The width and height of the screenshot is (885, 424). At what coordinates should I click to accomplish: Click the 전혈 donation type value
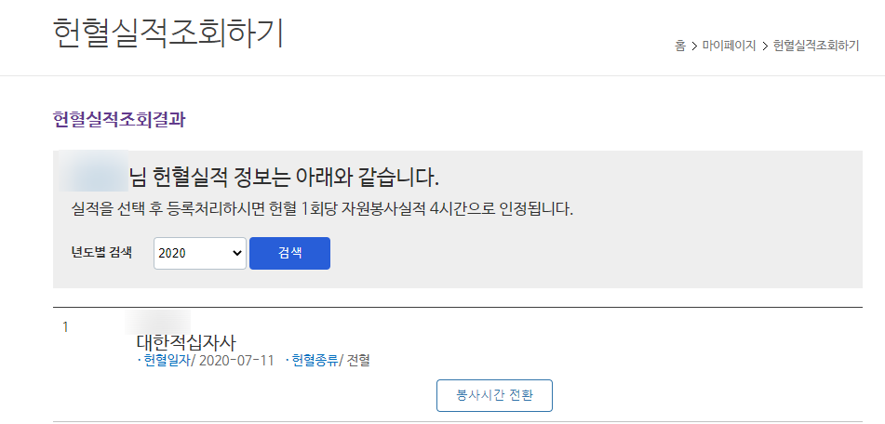coord(358,360)
